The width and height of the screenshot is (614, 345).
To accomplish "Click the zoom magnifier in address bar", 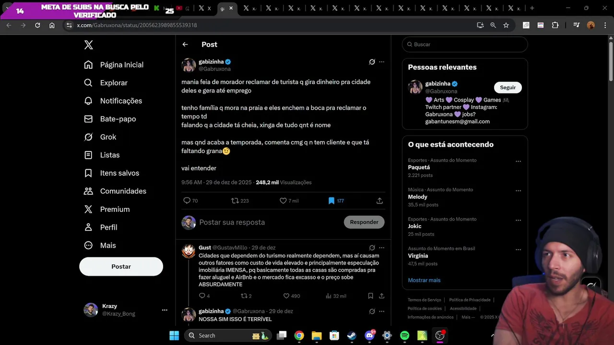I will 493,25.
